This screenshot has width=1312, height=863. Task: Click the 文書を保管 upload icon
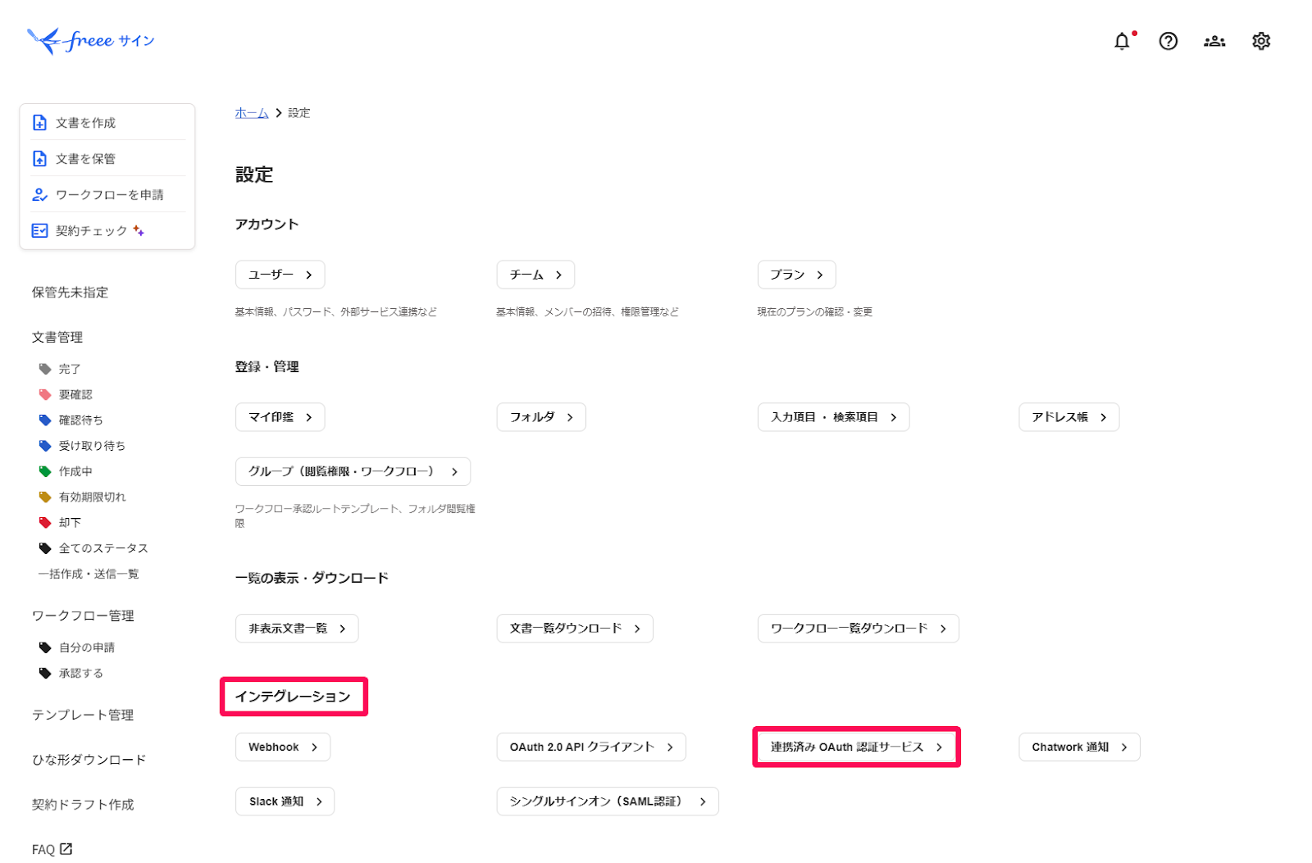click(39, 159)
